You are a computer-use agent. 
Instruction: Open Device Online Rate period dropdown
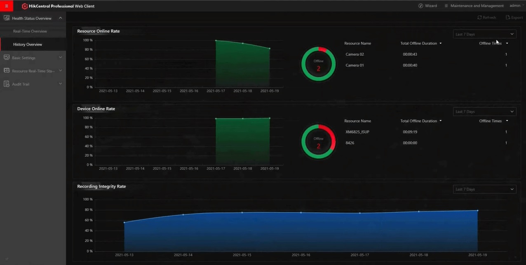click(485, 112)
